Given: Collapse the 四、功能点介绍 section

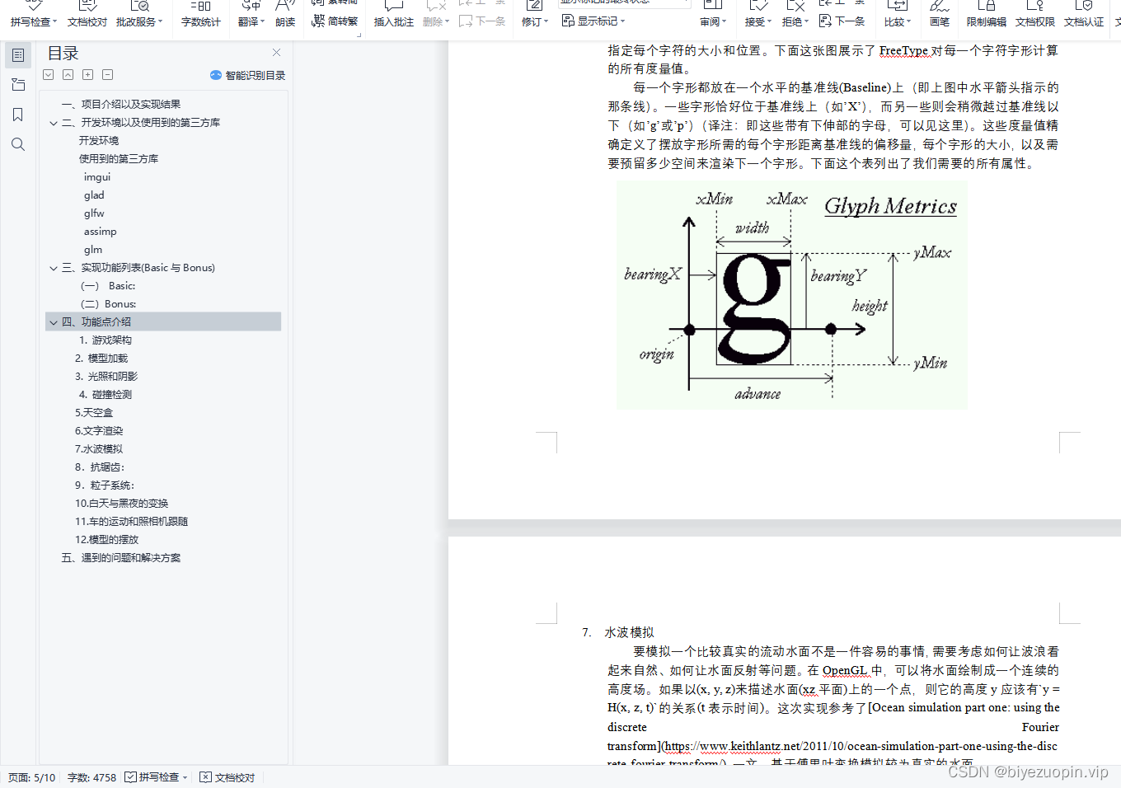Looking at the screenshot, I should (53, 321).
